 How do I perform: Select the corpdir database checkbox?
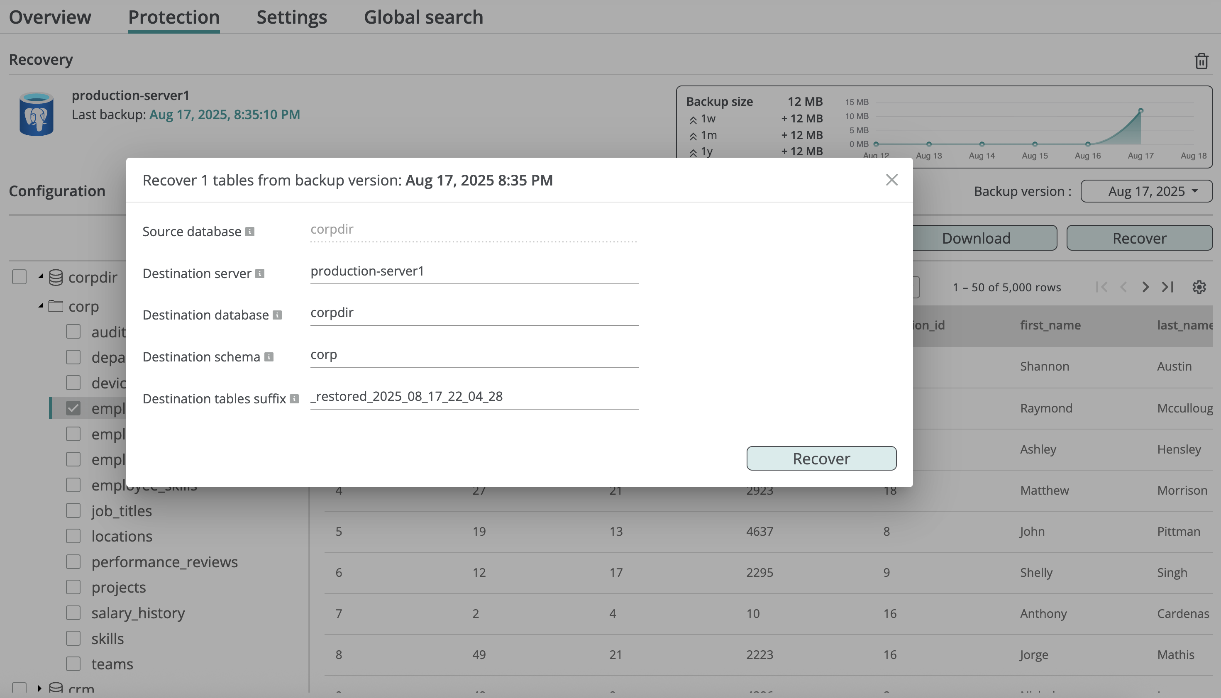19,277
